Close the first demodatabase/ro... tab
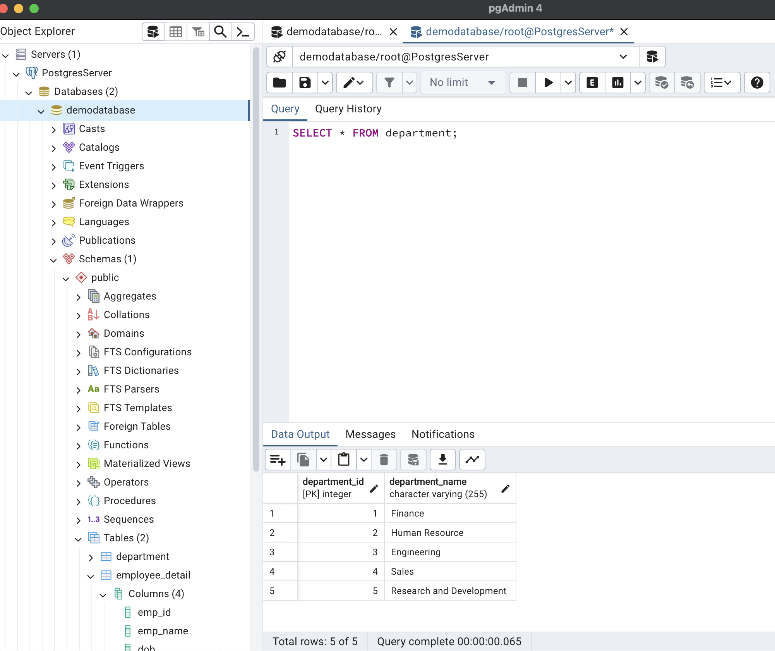This screenshot has width=775, height=651. 393,32
